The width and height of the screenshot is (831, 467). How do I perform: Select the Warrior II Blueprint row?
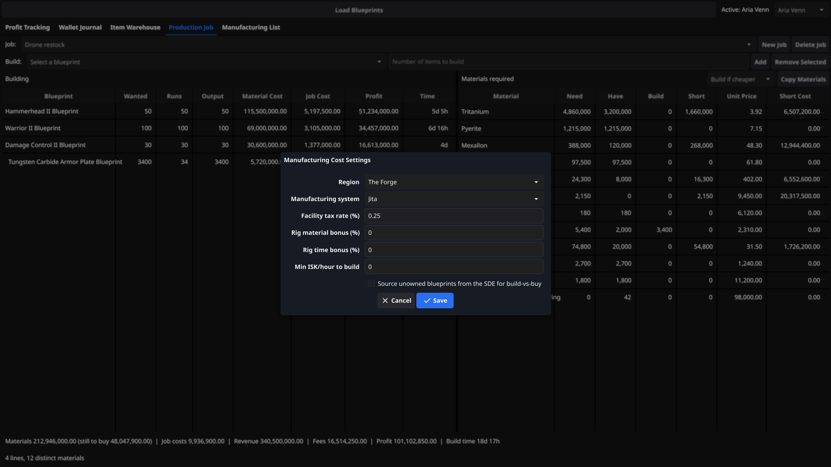coord(229,128)
